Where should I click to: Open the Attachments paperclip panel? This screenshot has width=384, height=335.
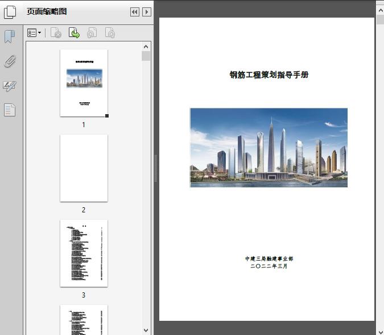10,61
